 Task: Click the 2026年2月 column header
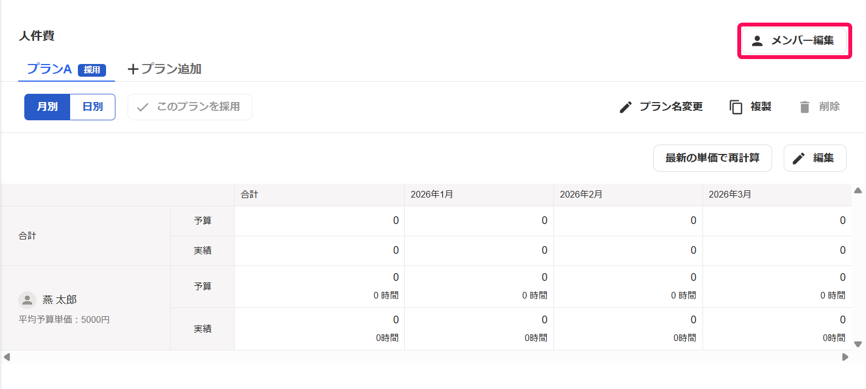628,195
